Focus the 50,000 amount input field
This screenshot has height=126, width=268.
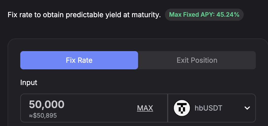coord(94,108)
